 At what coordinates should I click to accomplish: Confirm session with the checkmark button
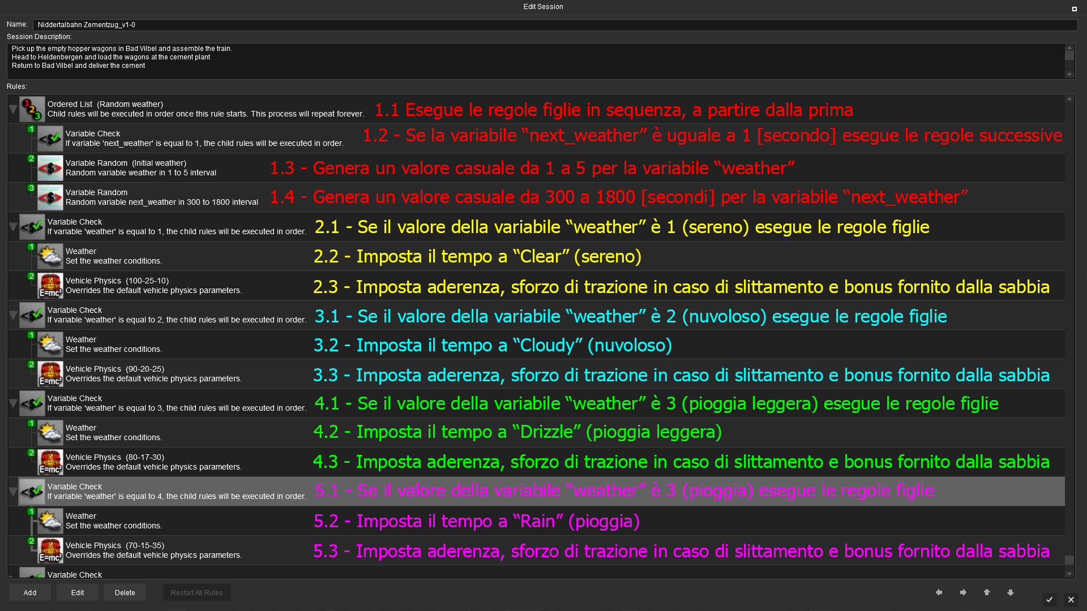(1049, 600)
